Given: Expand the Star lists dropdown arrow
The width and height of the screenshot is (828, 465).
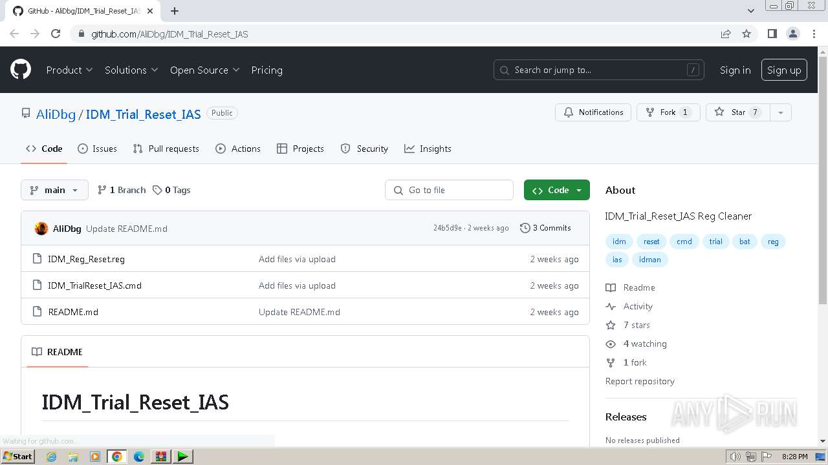Looking at the screenshot, I should pos(780,112).
